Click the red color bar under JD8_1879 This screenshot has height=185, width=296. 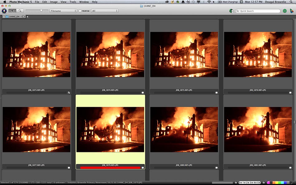110,168
